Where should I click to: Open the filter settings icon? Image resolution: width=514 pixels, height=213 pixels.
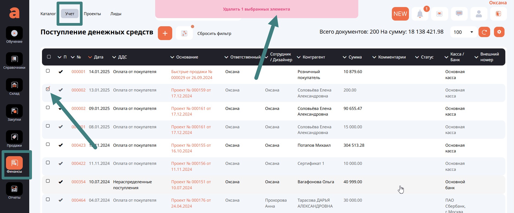point(184,33)
